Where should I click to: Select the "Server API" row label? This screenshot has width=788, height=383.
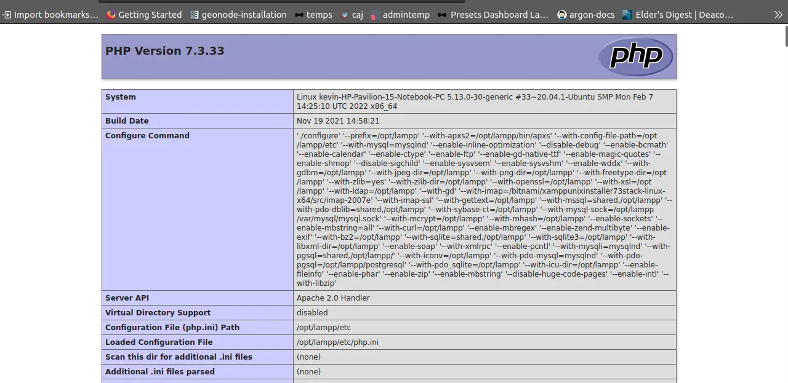[x=127, y=298]
